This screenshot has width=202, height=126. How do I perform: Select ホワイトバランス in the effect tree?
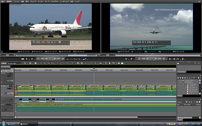(x=192, y=91)
